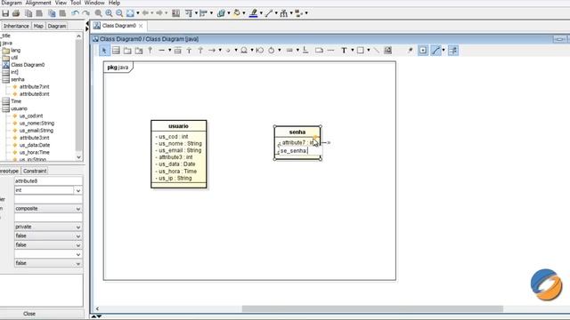Select the Package shape tool
Viewport: 570px width, 320px height.
point(127,51)
